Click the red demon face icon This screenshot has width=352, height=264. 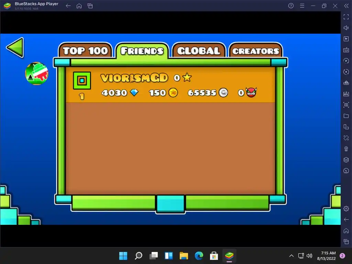point(251,92)
